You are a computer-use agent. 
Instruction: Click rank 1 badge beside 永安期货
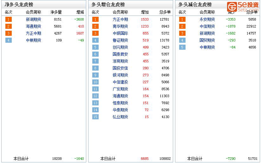tap(182, 19)
